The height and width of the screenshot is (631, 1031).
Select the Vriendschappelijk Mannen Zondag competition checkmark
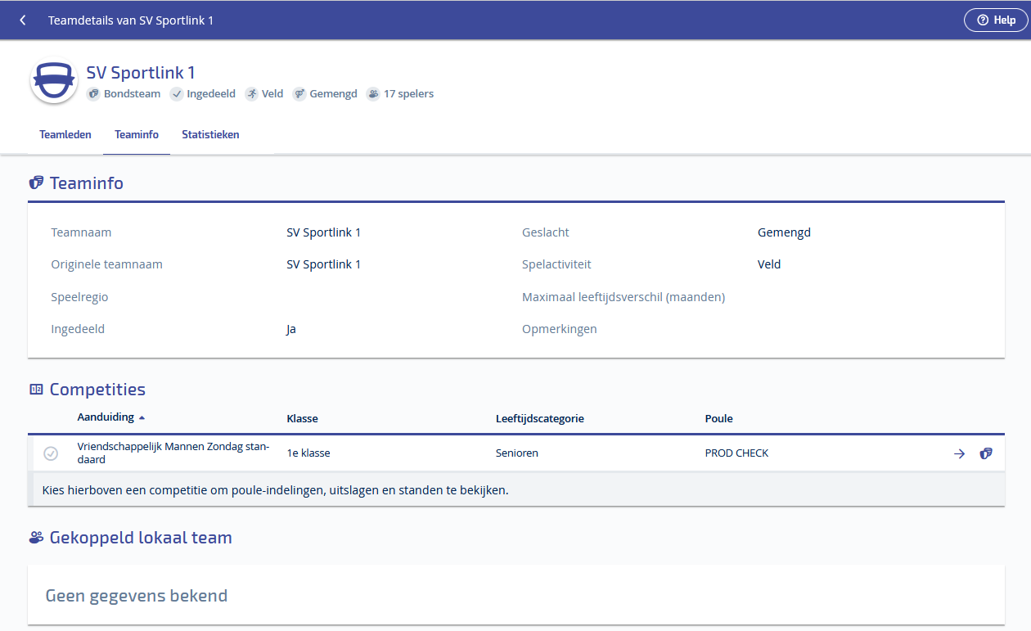51,453
